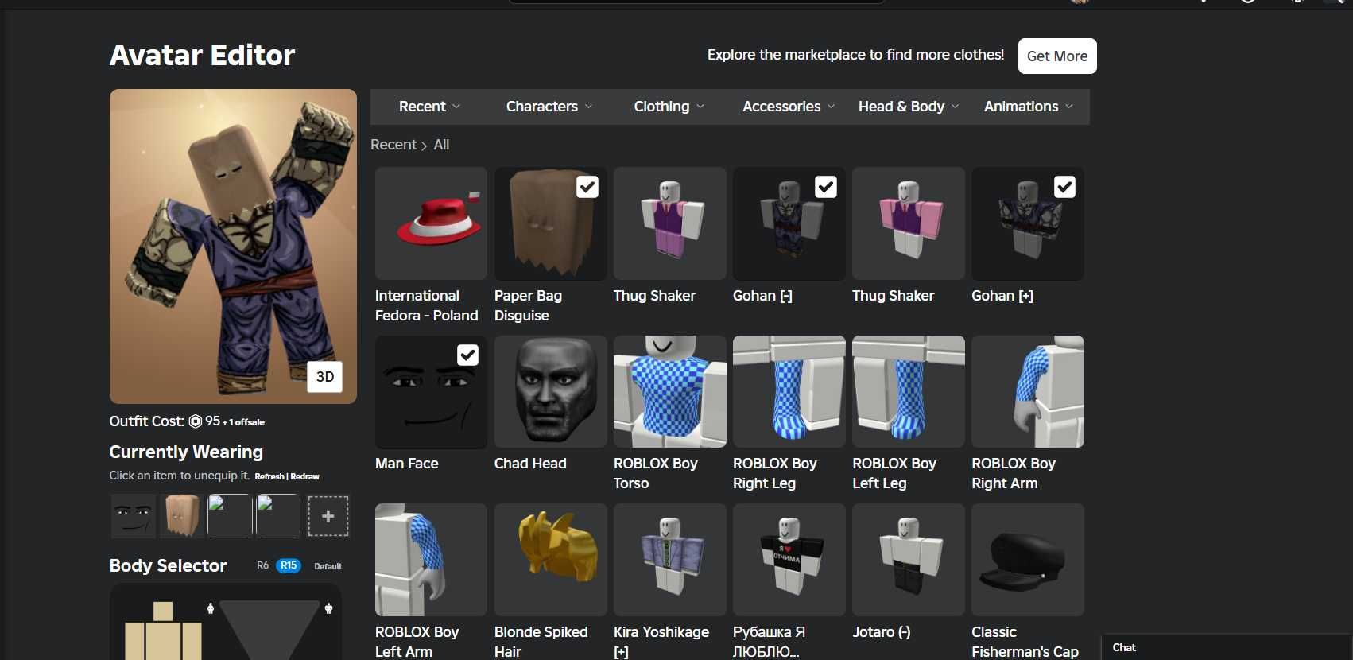Screen dimensions: 1353x660
Task: Click the add item plus slot
Action: point(328,516)
